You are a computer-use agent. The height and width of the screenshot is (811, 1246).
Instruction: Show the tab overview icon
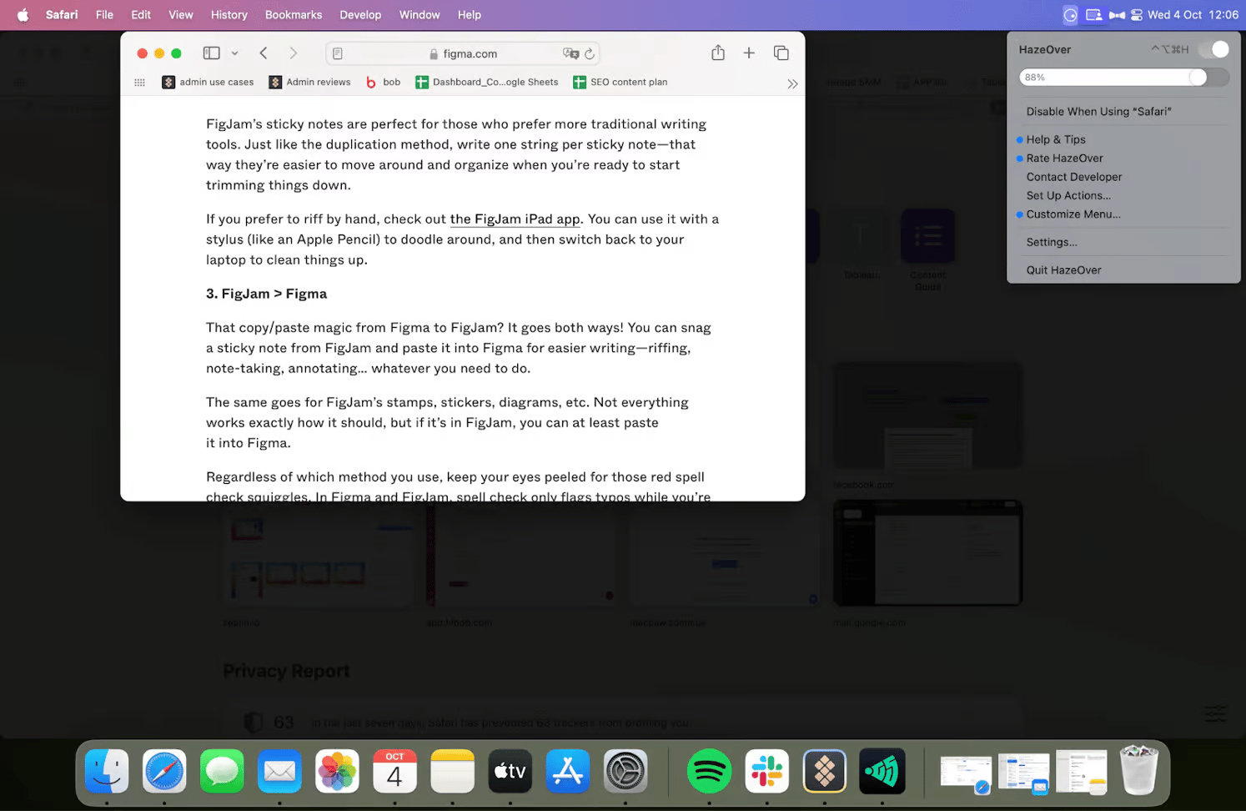click(781, 53)
